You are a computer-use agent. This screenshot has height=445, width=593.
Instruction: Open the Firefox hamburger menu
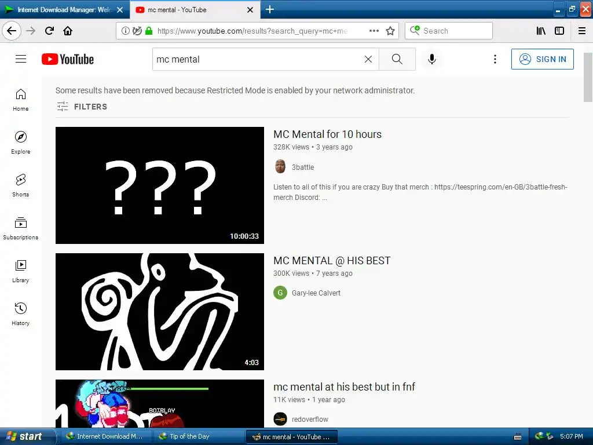click(x=582, y=31)
